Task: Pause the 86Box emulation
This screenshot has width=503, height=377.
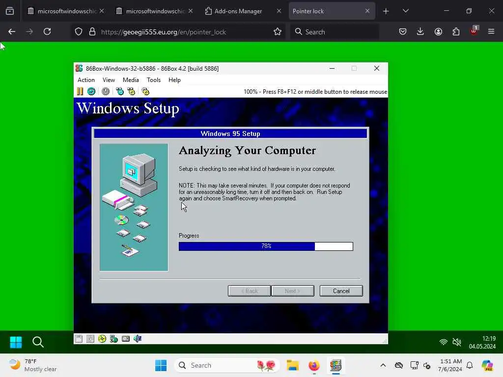Action: pyautogui.click(x=80, y=91)
